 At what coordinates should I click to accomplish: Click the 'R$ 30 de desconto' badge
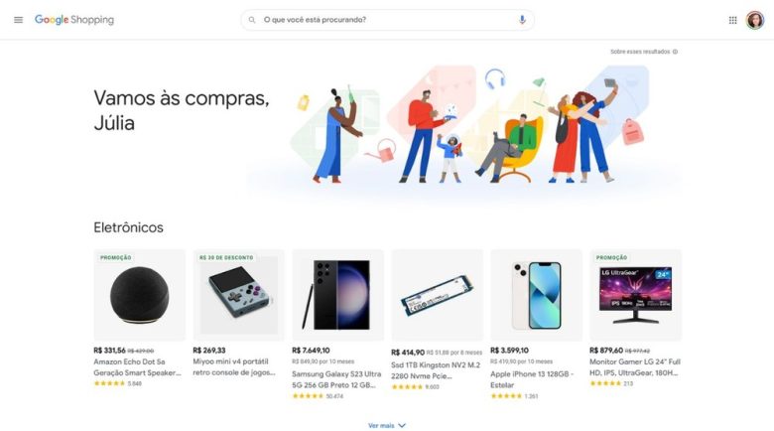coord(226,257)
